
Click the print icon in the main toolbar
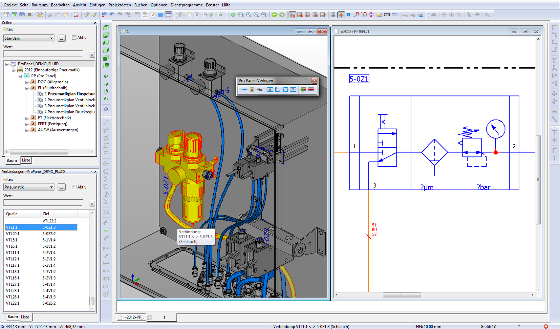tap(30, 15)
